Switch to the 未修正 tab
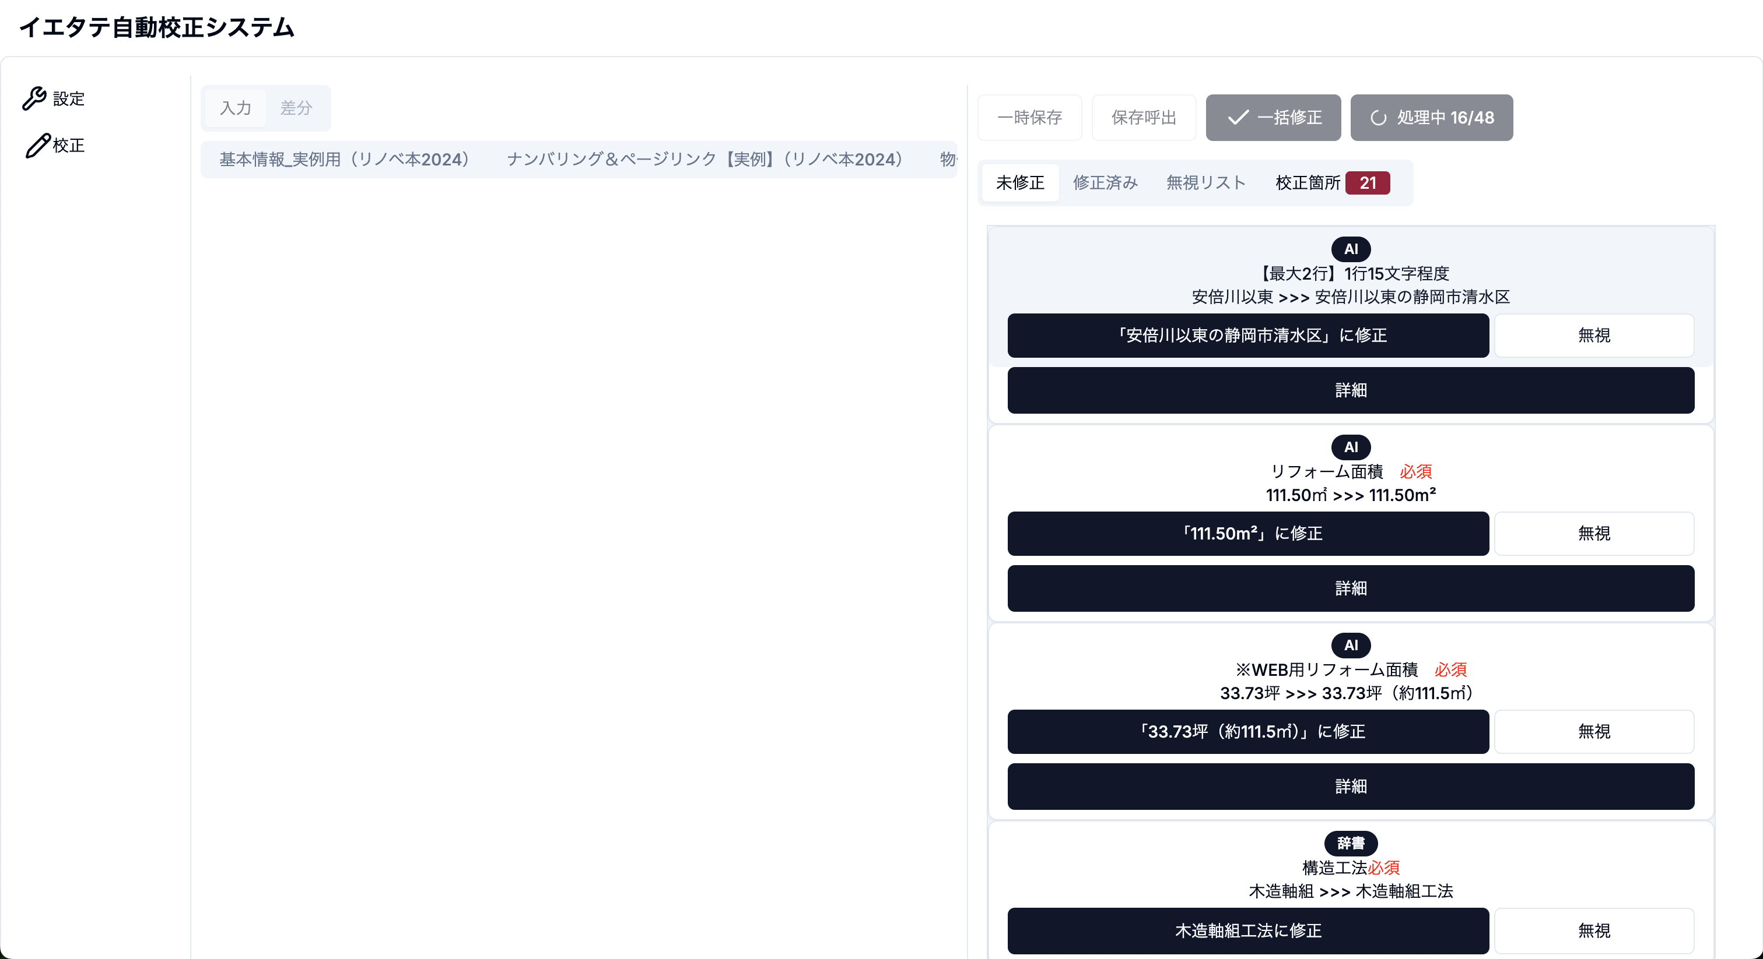This screenshot has height=959, width=1763. 1020,183
